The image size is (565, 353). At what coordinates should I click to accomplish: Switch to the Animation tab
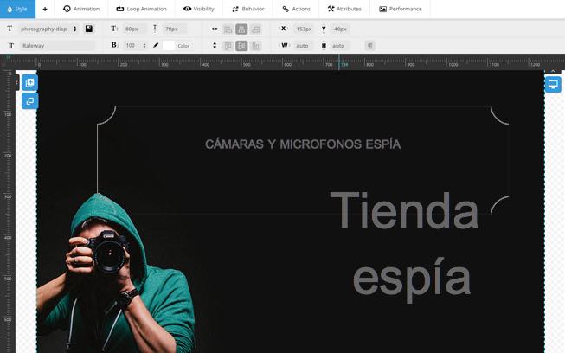click(81, 9)
